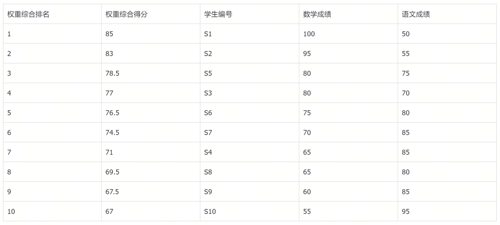The height and width of the screenshot is (225, 500).
Task: Select student cell S9
Action: click(x=208, y=192)
